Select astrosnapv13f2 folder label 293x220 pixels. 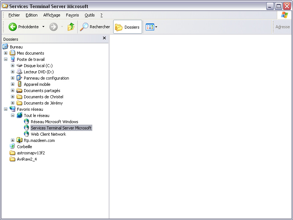click(31, 153)
